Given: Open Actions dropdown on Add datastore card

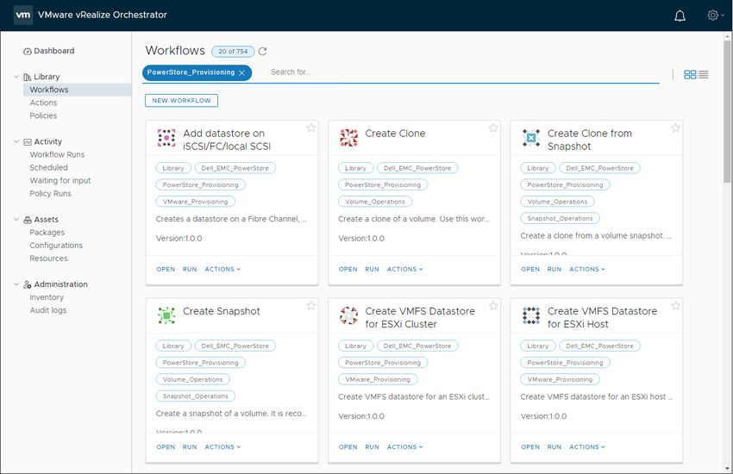Looking at the screenshot, I should [222, 270].
